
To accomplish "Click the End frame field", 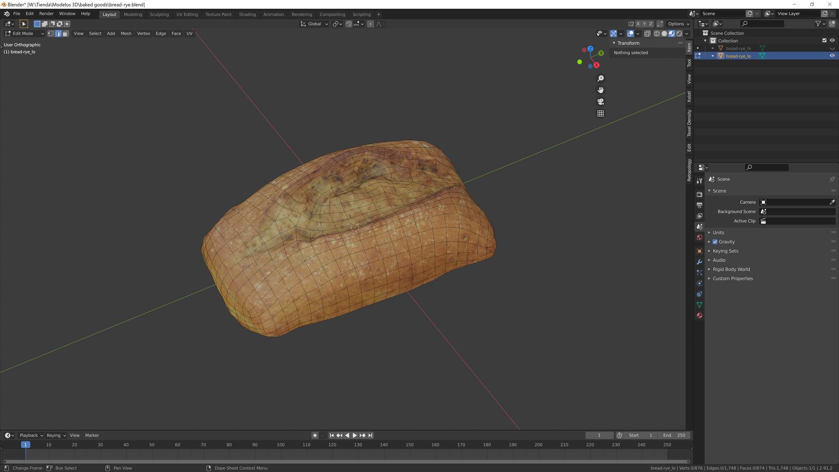I will 674,435.
